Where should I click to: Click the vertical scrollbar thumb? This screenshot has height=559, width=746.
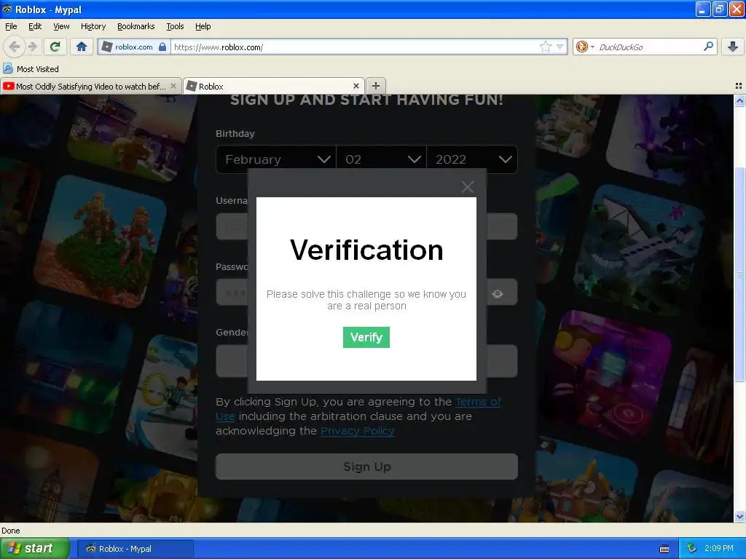739,274
